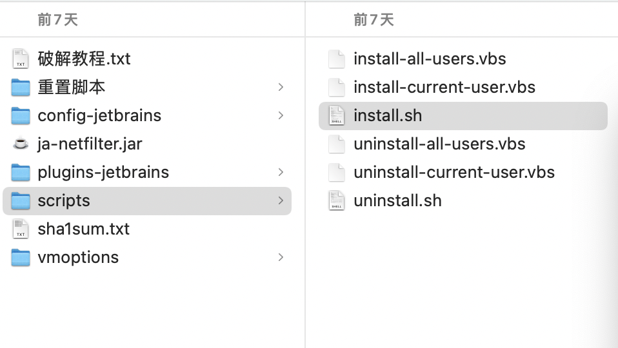Select uninstall-all-users.vbs file name

tap(439, 144)
